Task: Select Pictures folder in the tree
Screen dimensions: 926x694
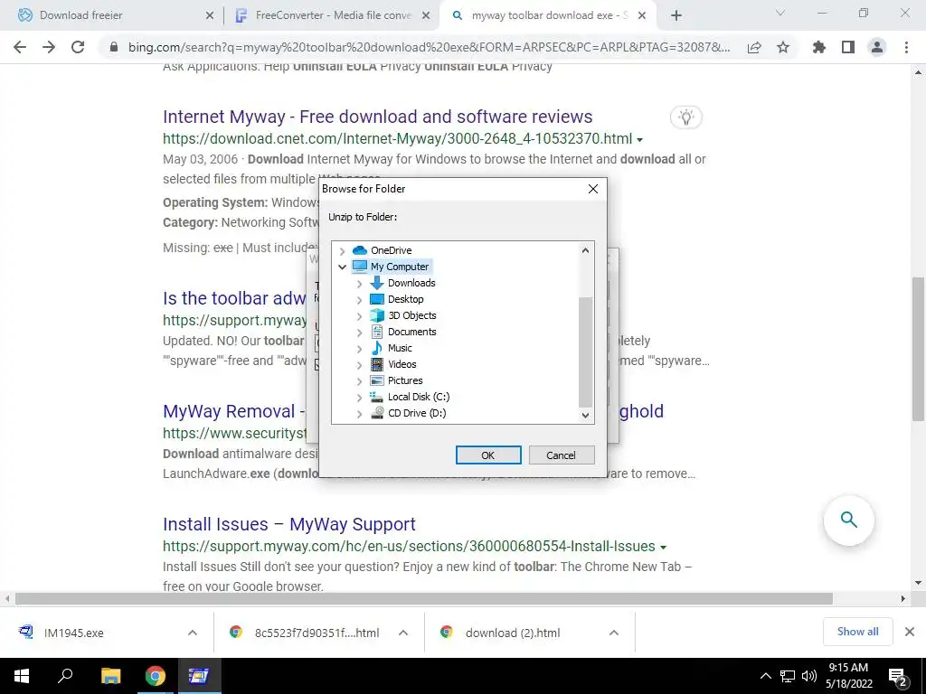Action: pos(405,380)
